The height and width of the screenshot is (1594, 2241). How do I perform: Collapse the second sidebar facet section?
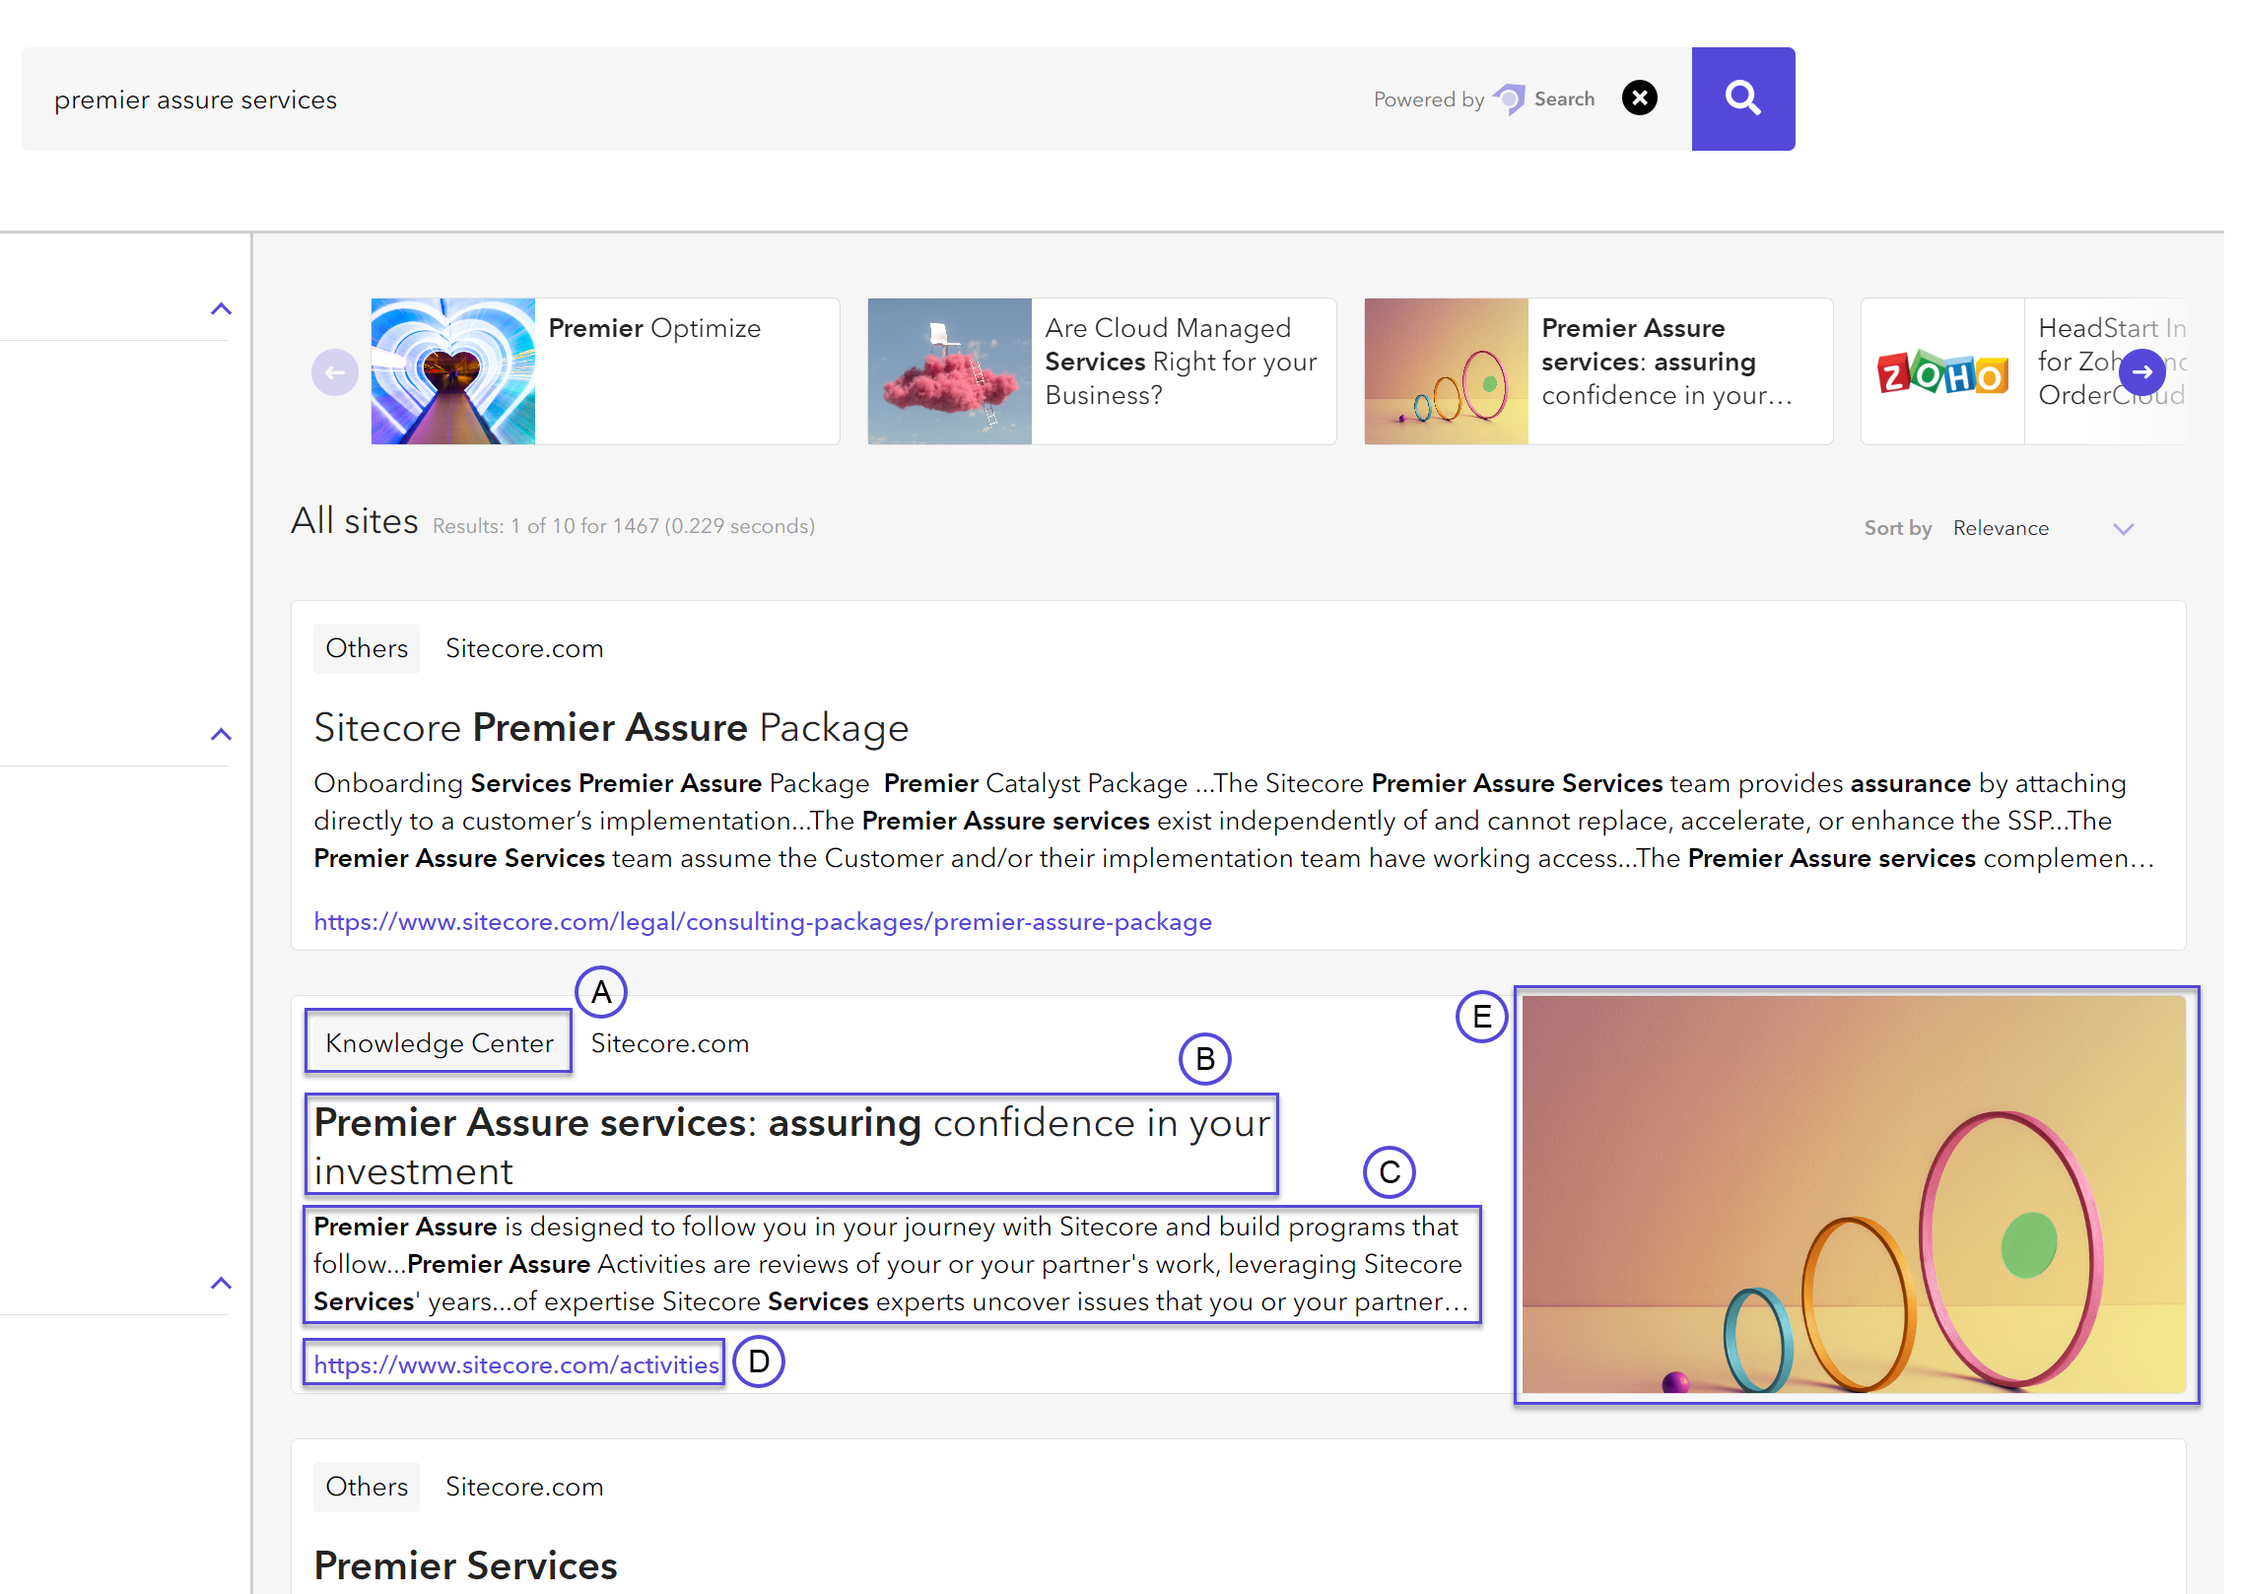(x=221, y=735)
